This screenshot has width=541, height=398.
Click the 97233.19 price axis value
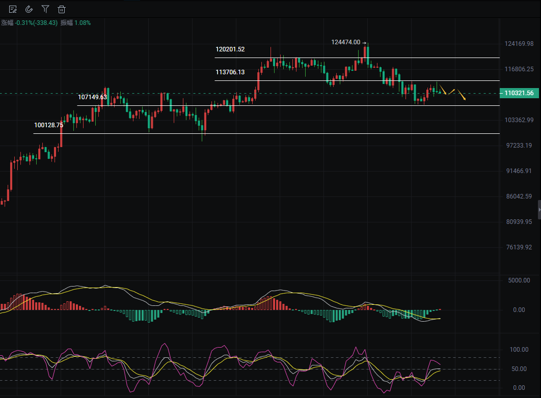click(519, 146)
